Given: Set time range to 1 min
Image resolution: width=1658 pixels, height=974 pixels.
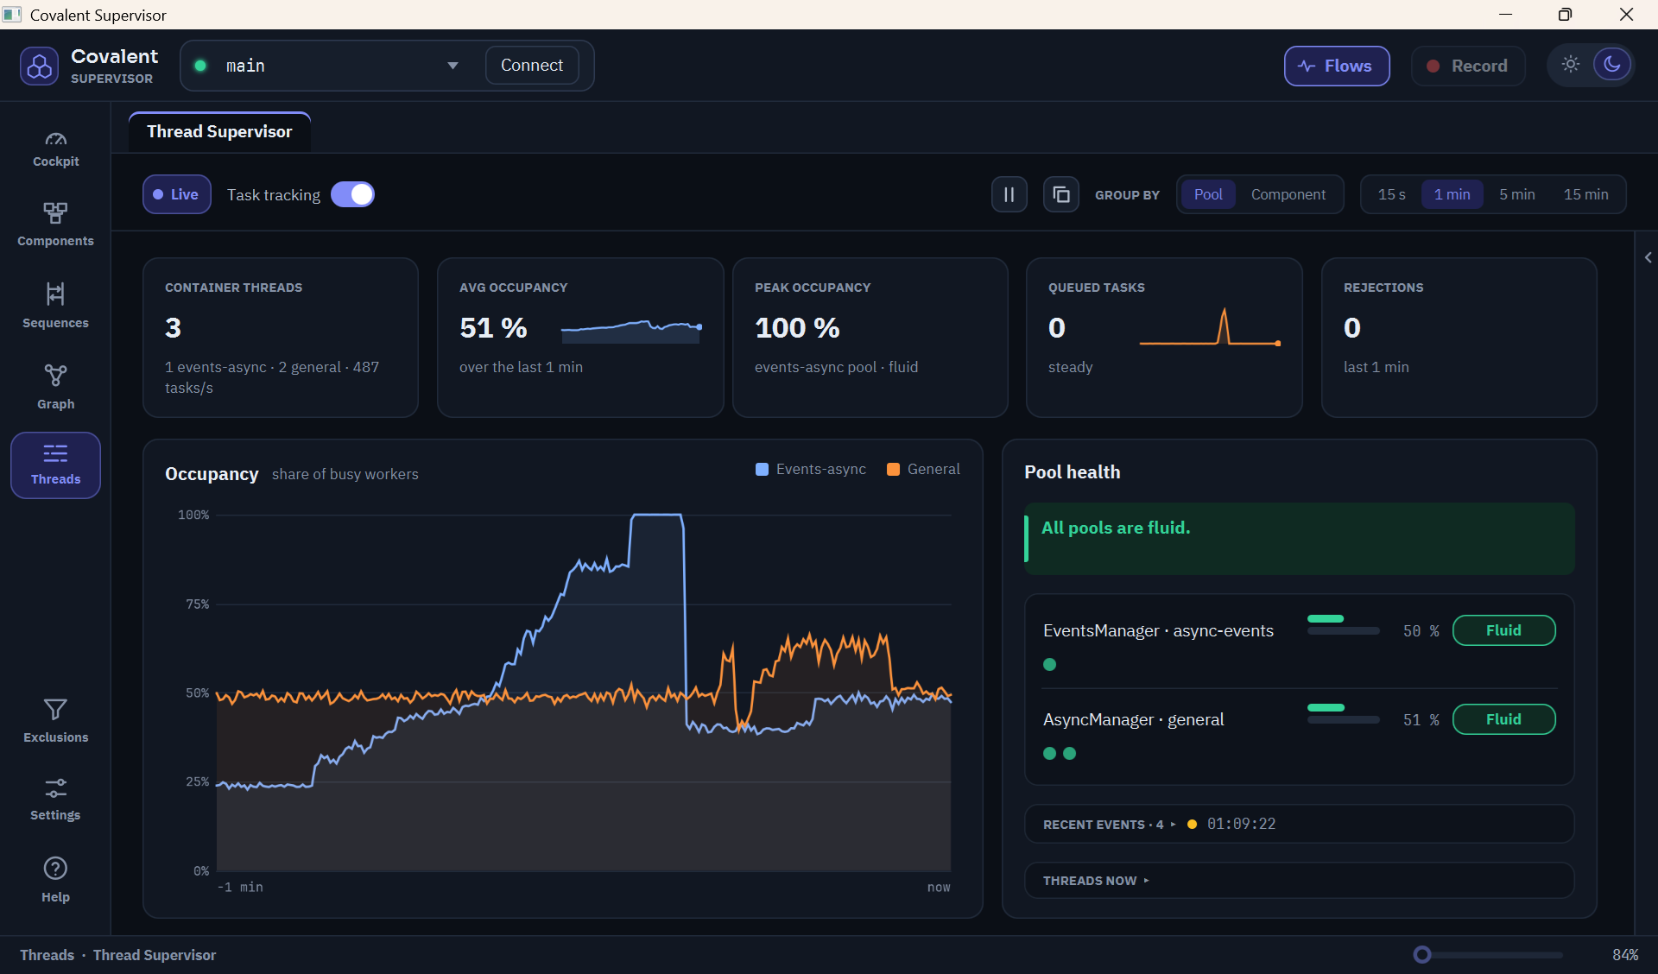Looking at the screenshot, I should (1452, 194).
